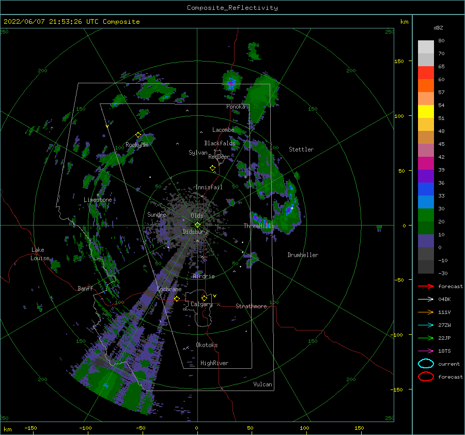Click the yellow 54 dBZ color swatch
This screenshot has height=435, width=465.
point(426,112)
